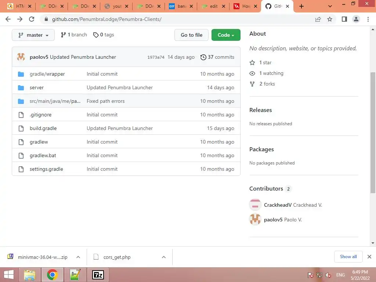Open commit hash 1973a74
This screenshot has height=282, width=376.
click(156, 57)
